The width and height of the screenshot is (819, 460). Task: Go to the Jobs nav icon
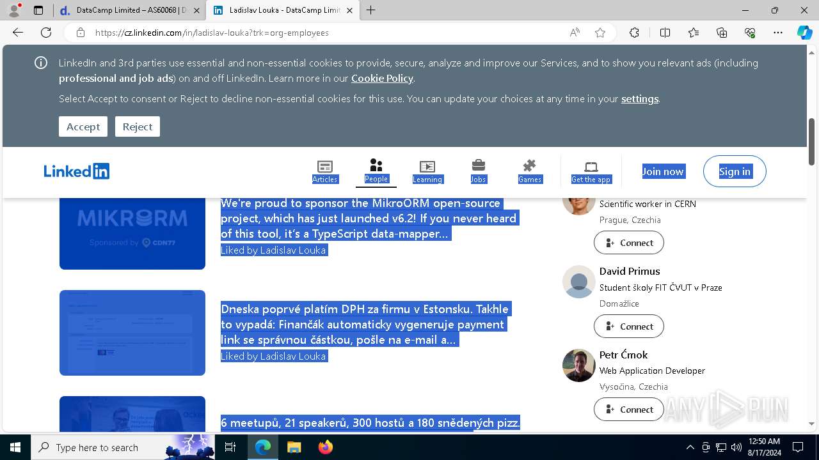[479, 171]
